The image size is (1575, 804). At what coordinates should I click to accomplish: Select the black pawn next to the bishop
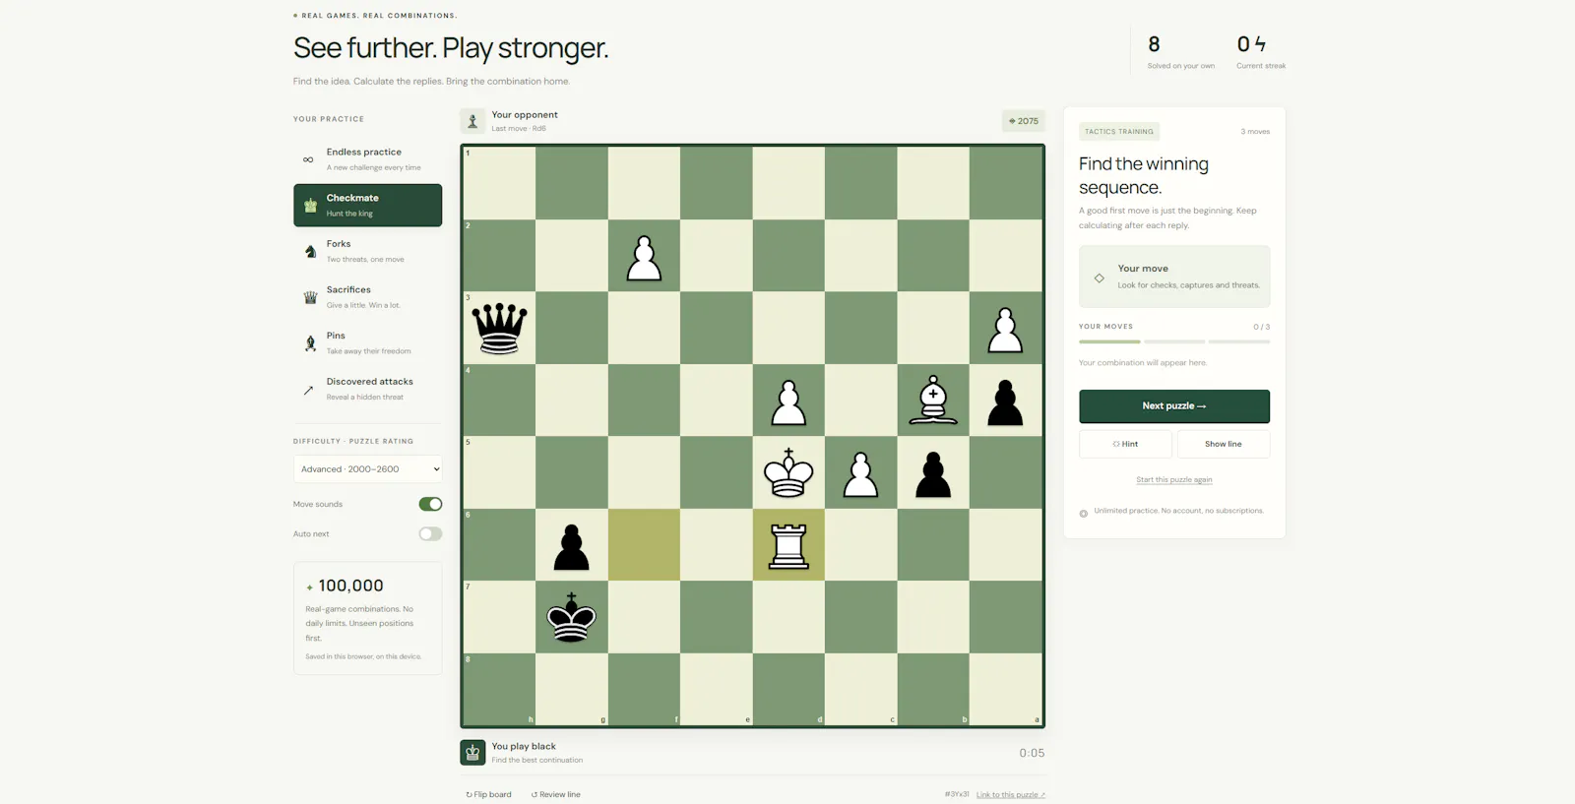pyautogui.click(x=1005, y=402)
